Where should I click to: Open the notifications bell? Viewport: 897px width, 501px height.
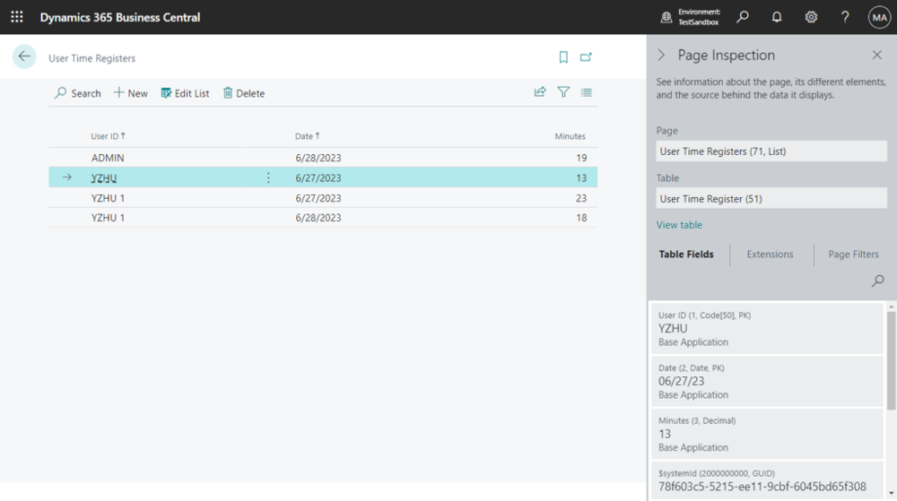click(x=777, y=17)
